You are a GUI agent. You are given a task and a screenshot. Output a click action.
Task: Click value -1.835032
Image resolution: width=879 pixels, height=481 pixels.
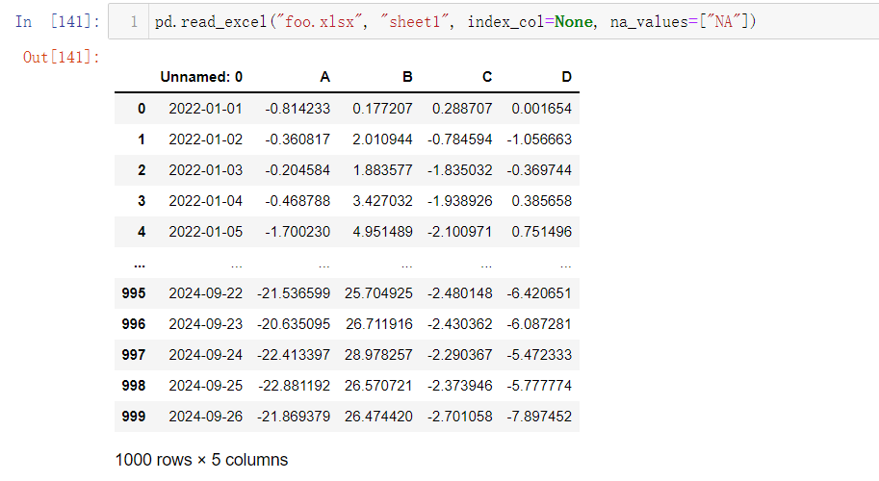[x=459, y=170]
